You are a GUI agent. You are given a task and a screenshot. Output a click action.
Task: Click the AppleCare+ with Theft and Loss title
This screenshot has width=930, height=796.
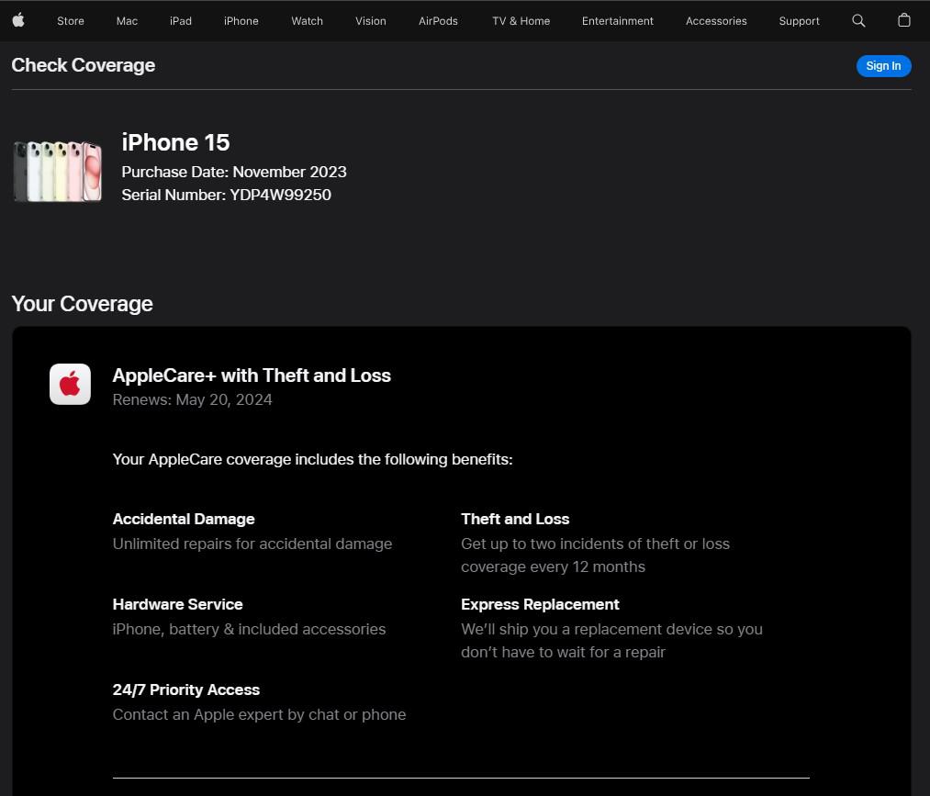point(252,376)
